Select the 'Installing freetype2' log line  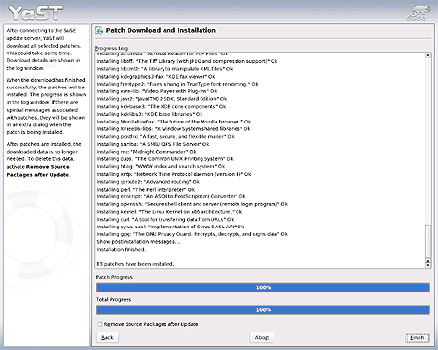click(177, 84)
